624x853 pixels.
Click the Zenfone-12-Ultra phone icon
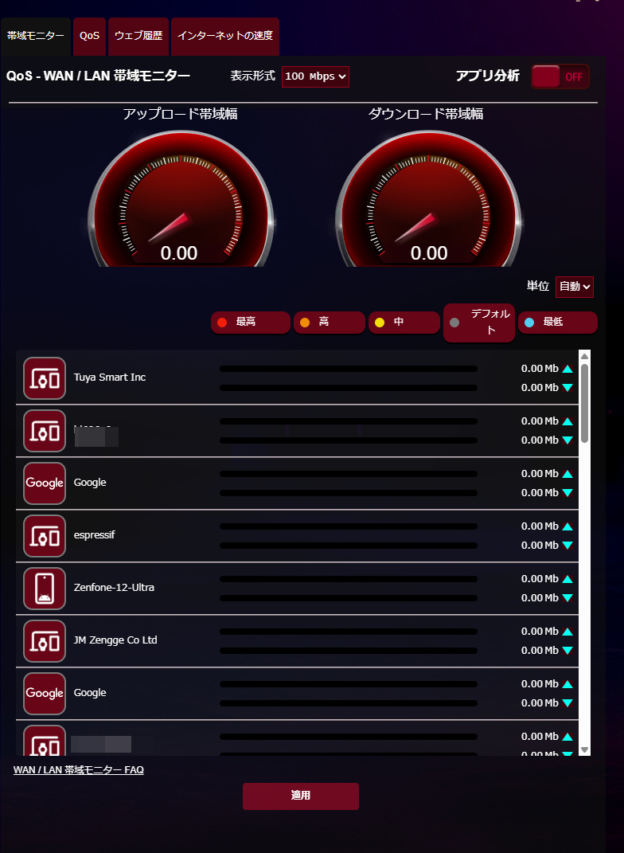45,589
